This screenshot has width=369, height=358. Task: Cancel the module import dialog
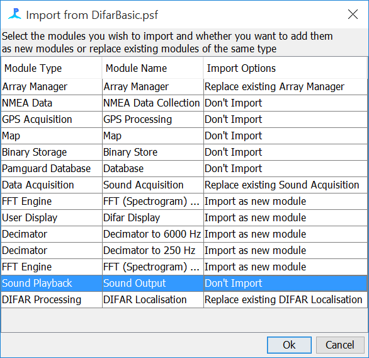coord(340,345)
